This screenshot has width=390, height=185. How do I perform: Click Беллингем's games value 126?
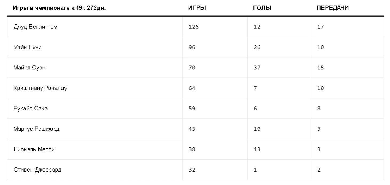point(193,27)
